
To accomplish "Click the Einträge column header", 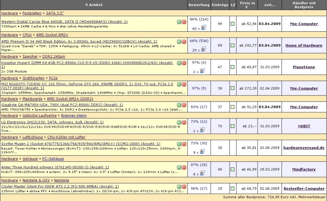I will (x=220, y=5).
